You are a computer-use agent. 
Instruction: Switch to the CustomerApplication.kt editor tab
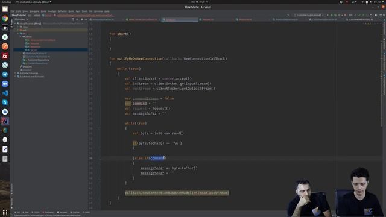click(x=324, y=20)
